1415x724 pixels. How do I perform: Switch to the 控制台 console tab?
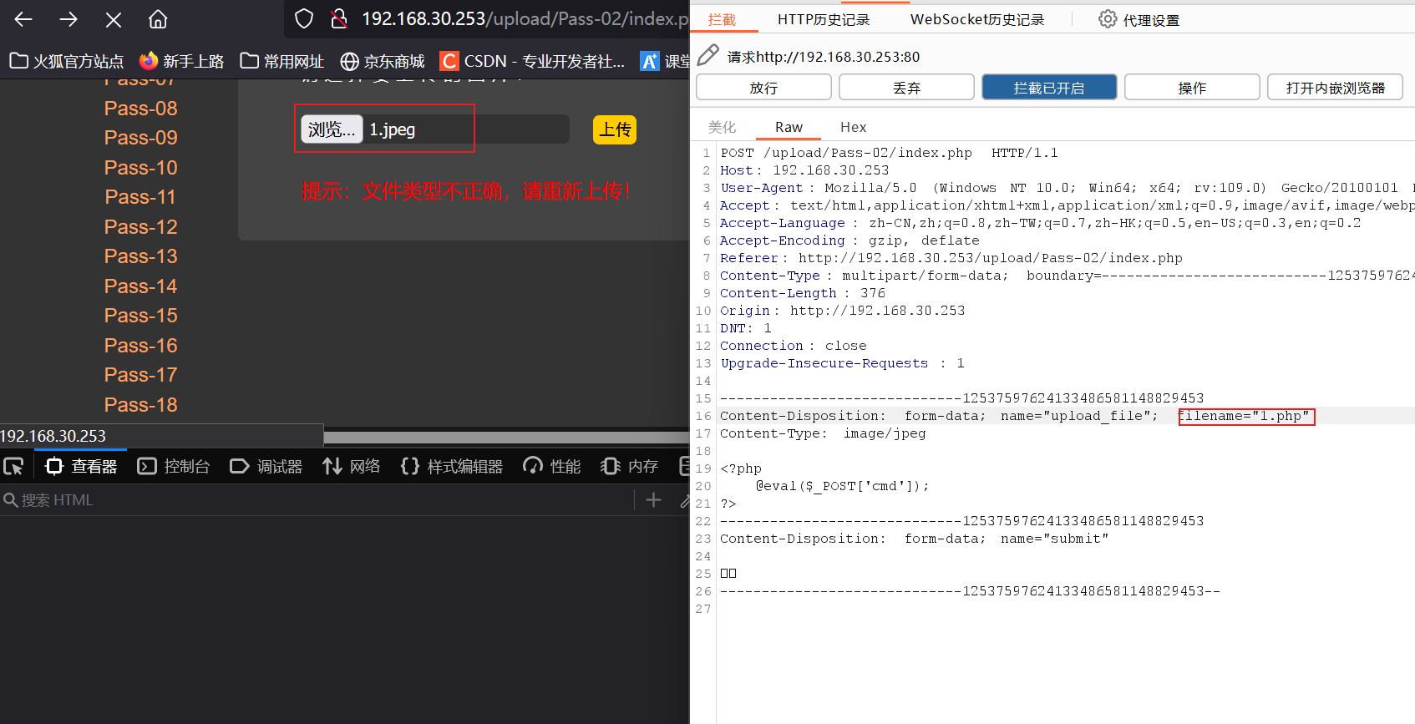174,466
